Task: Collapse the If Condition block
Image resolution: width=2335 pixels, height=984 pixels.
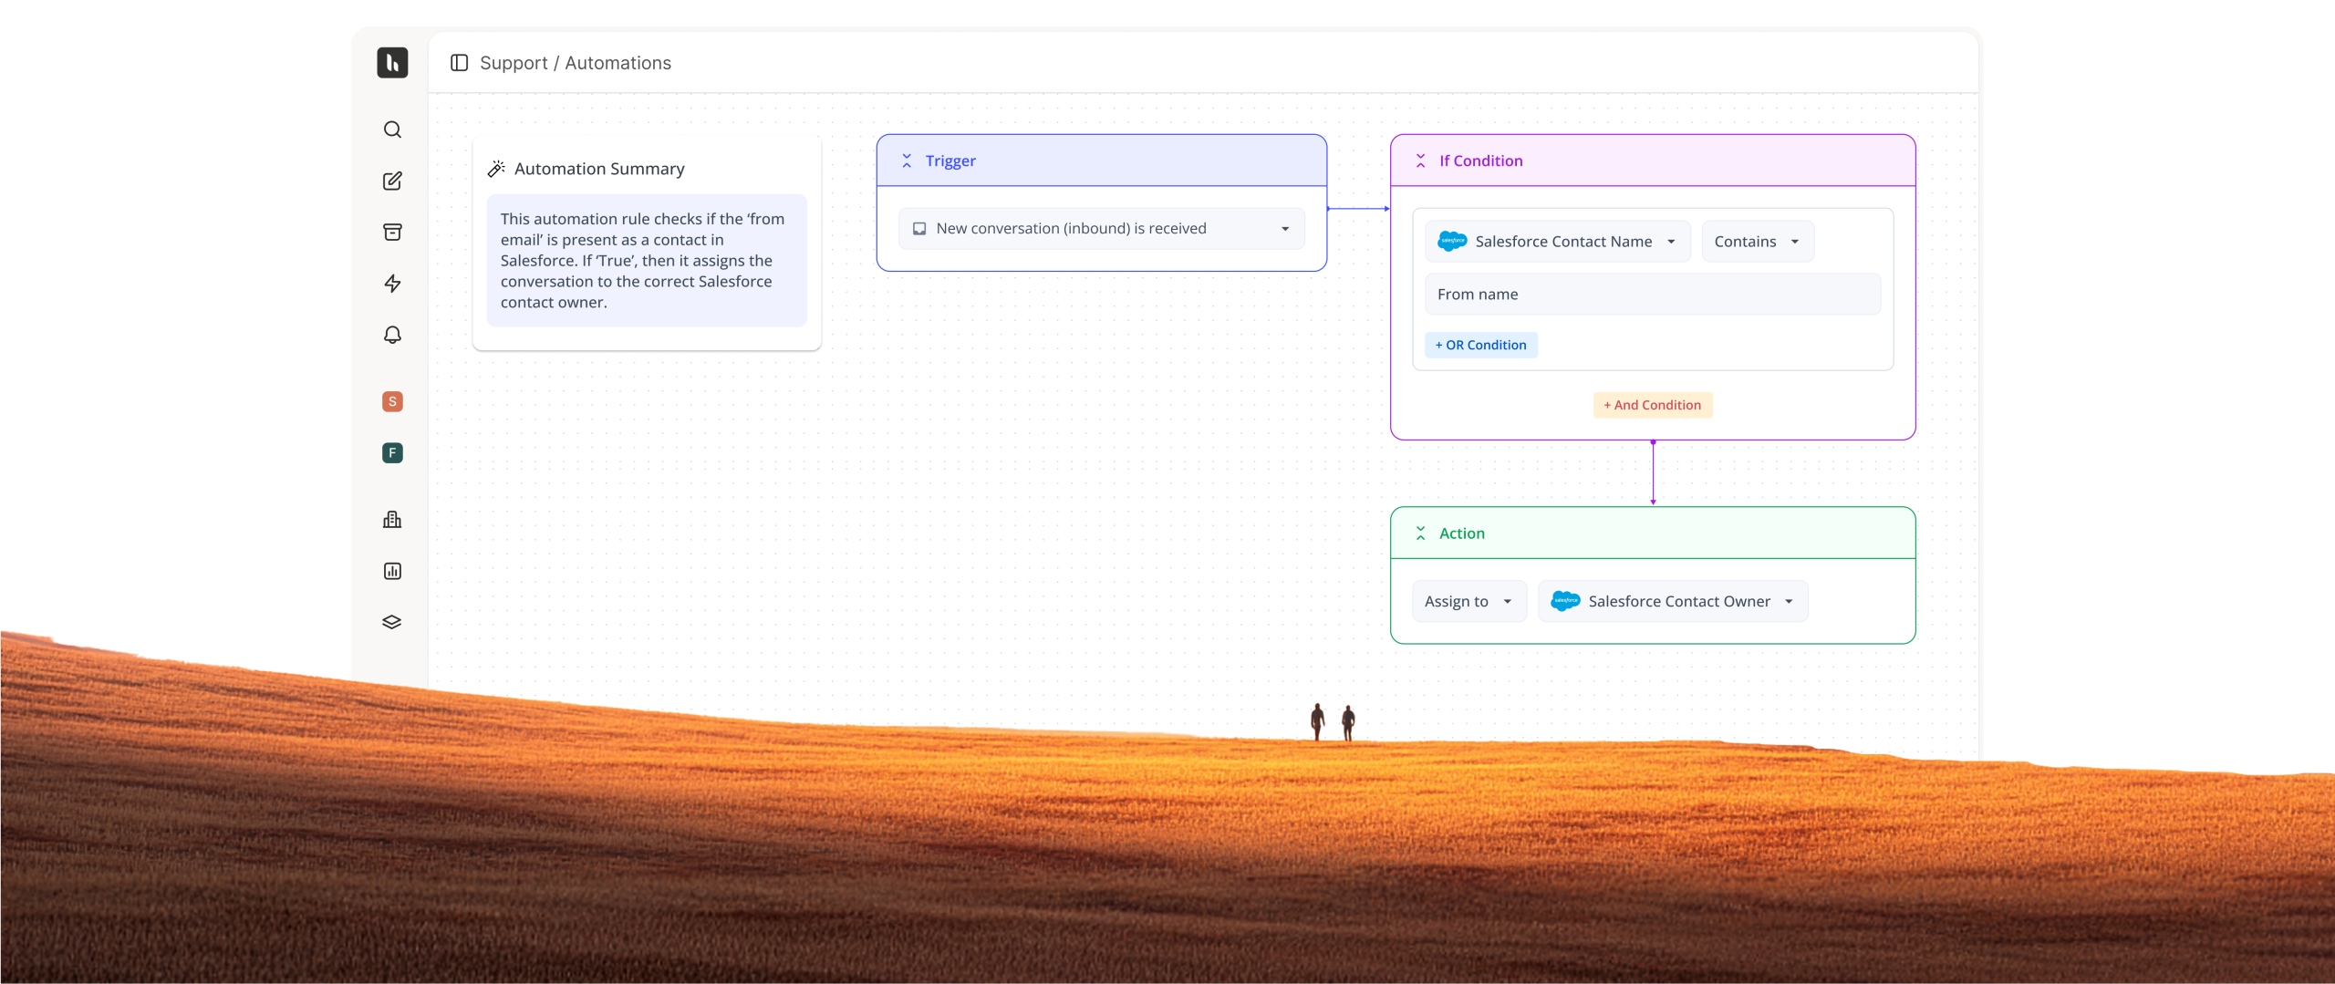Action: point(1420,161)
